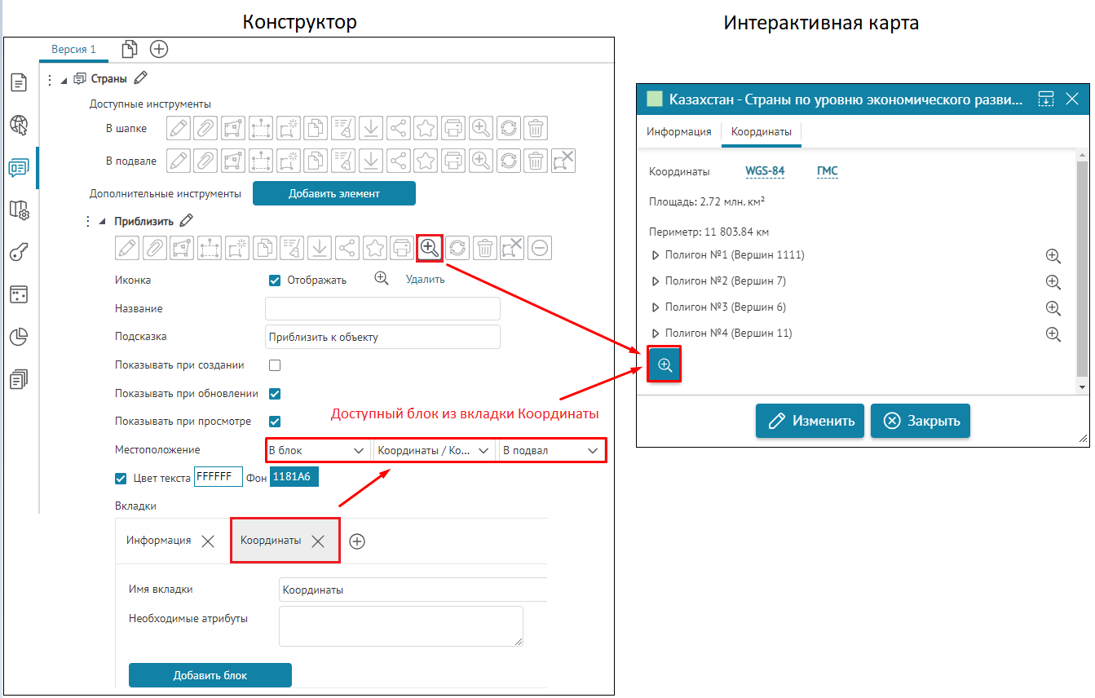Open the В блок location dropdown
The image size is (1095, 698).
316,451
